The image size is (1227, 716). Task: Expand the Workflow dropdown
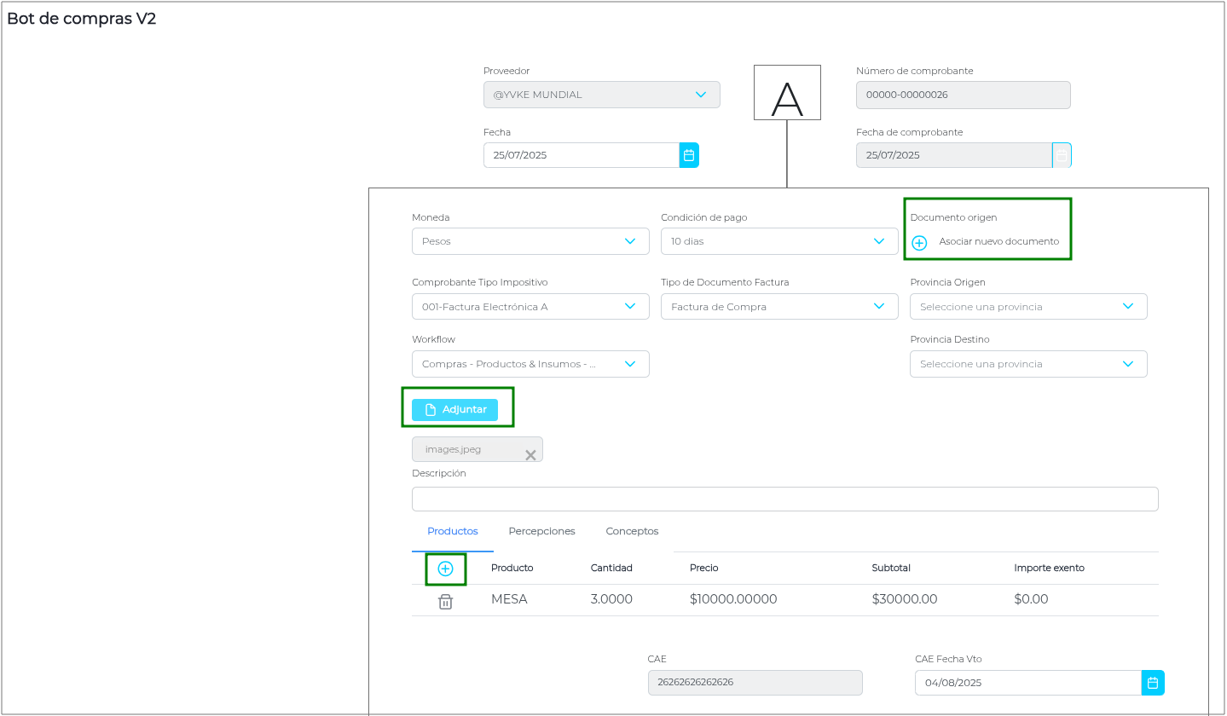[629, 364]
